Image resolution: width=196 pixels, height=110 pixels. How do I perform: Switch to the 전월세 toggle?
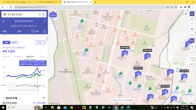tap(14, 42)
